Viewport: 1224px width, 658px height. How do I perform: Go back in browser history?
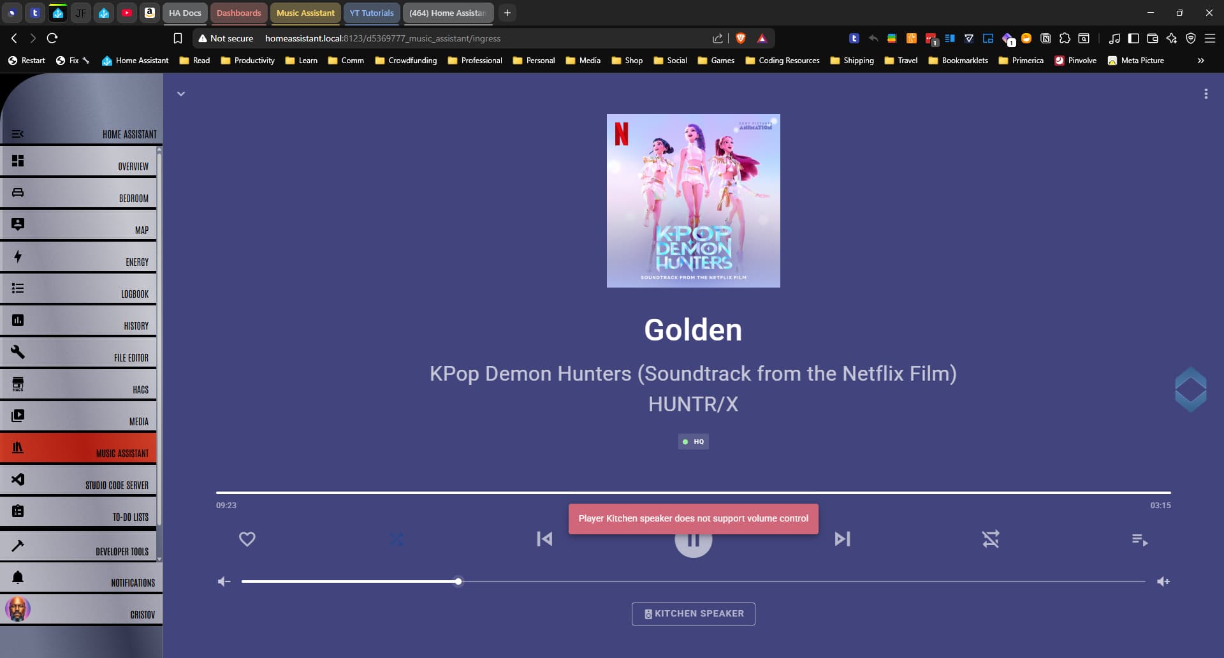pyautogui.click(x=14, y=38)
